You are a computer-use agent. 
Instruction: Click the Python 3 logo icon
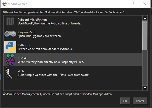10,47
